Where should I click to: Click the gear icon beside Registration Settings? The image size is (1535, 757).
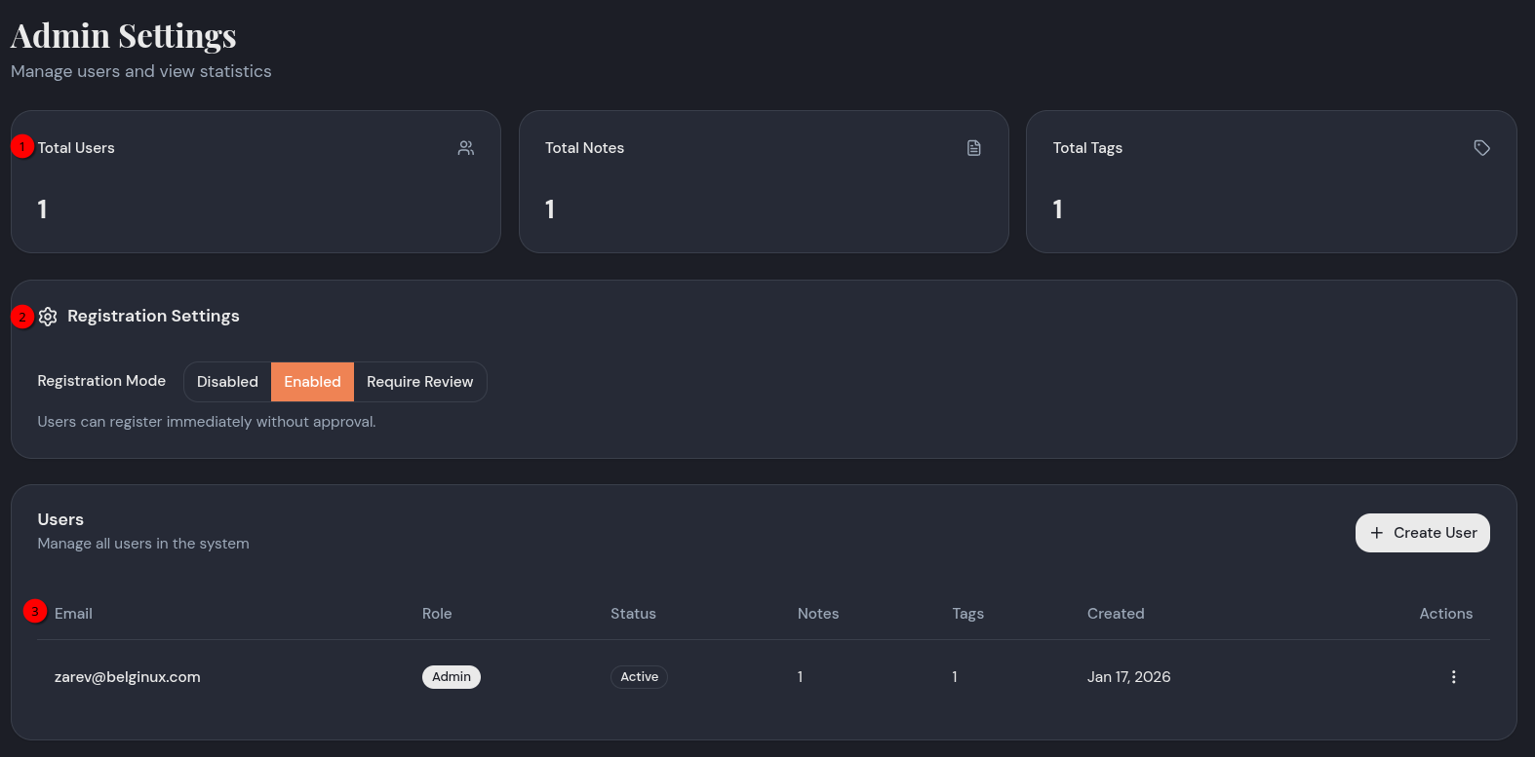[48, 317]
